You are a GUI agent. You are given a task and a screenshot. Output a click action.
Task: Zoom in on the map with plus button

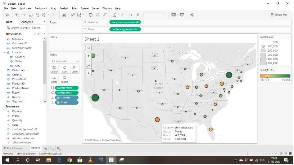[x=88, y=56]
